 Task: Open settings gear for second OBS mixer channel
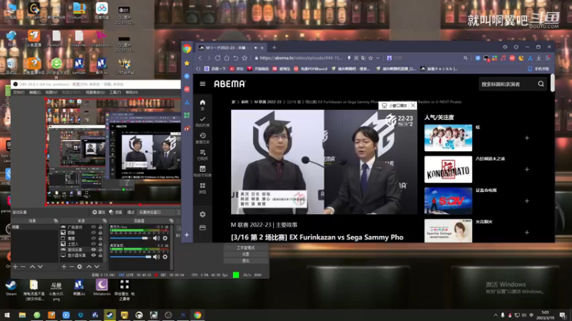pyautogui.click(x=165, y=257)
